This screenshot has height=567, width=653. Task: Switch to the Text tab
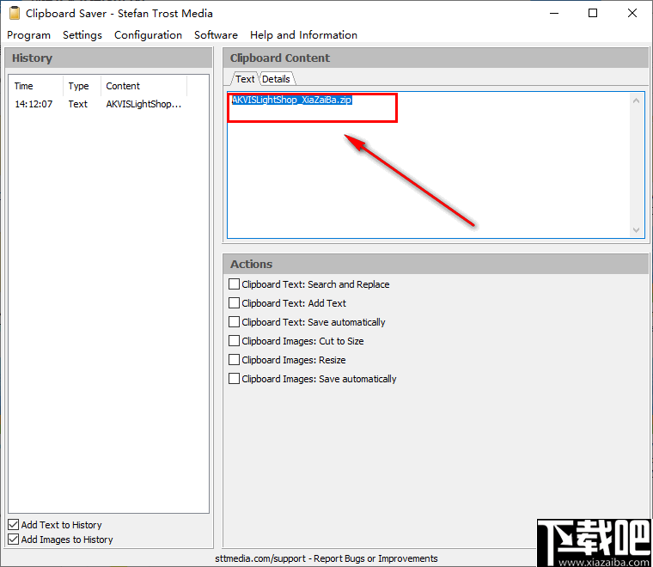[245, 79]
